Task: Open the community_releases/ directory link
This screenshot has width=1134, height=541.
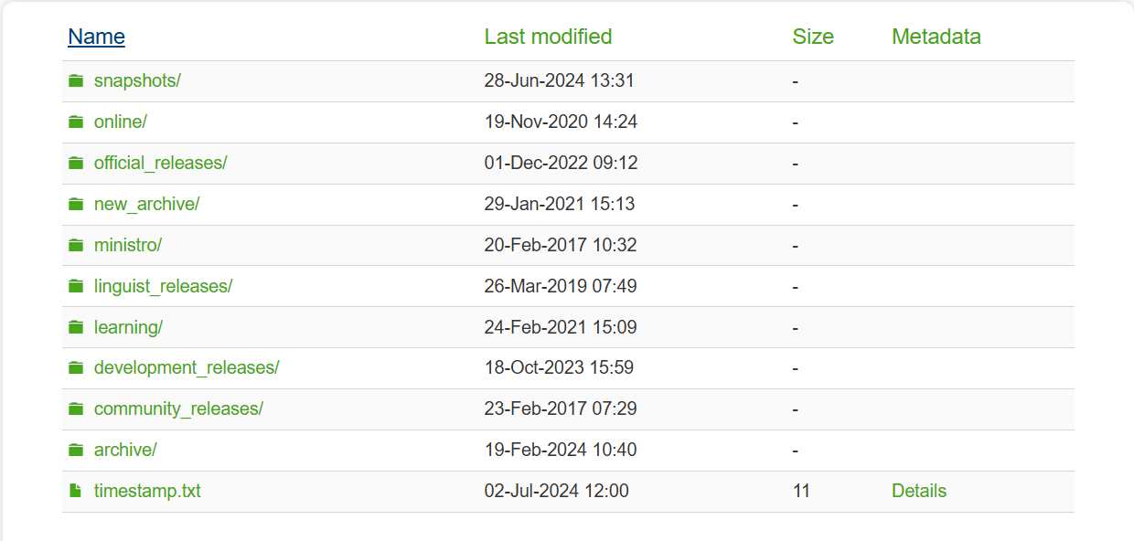Action: [178, 408]
